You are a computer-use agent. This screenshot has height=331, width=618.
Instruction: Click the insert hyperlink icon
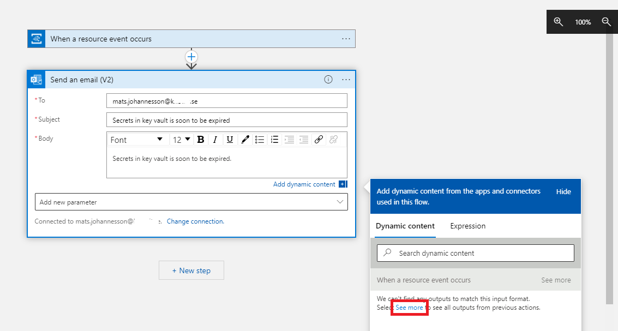pos(319,140)
